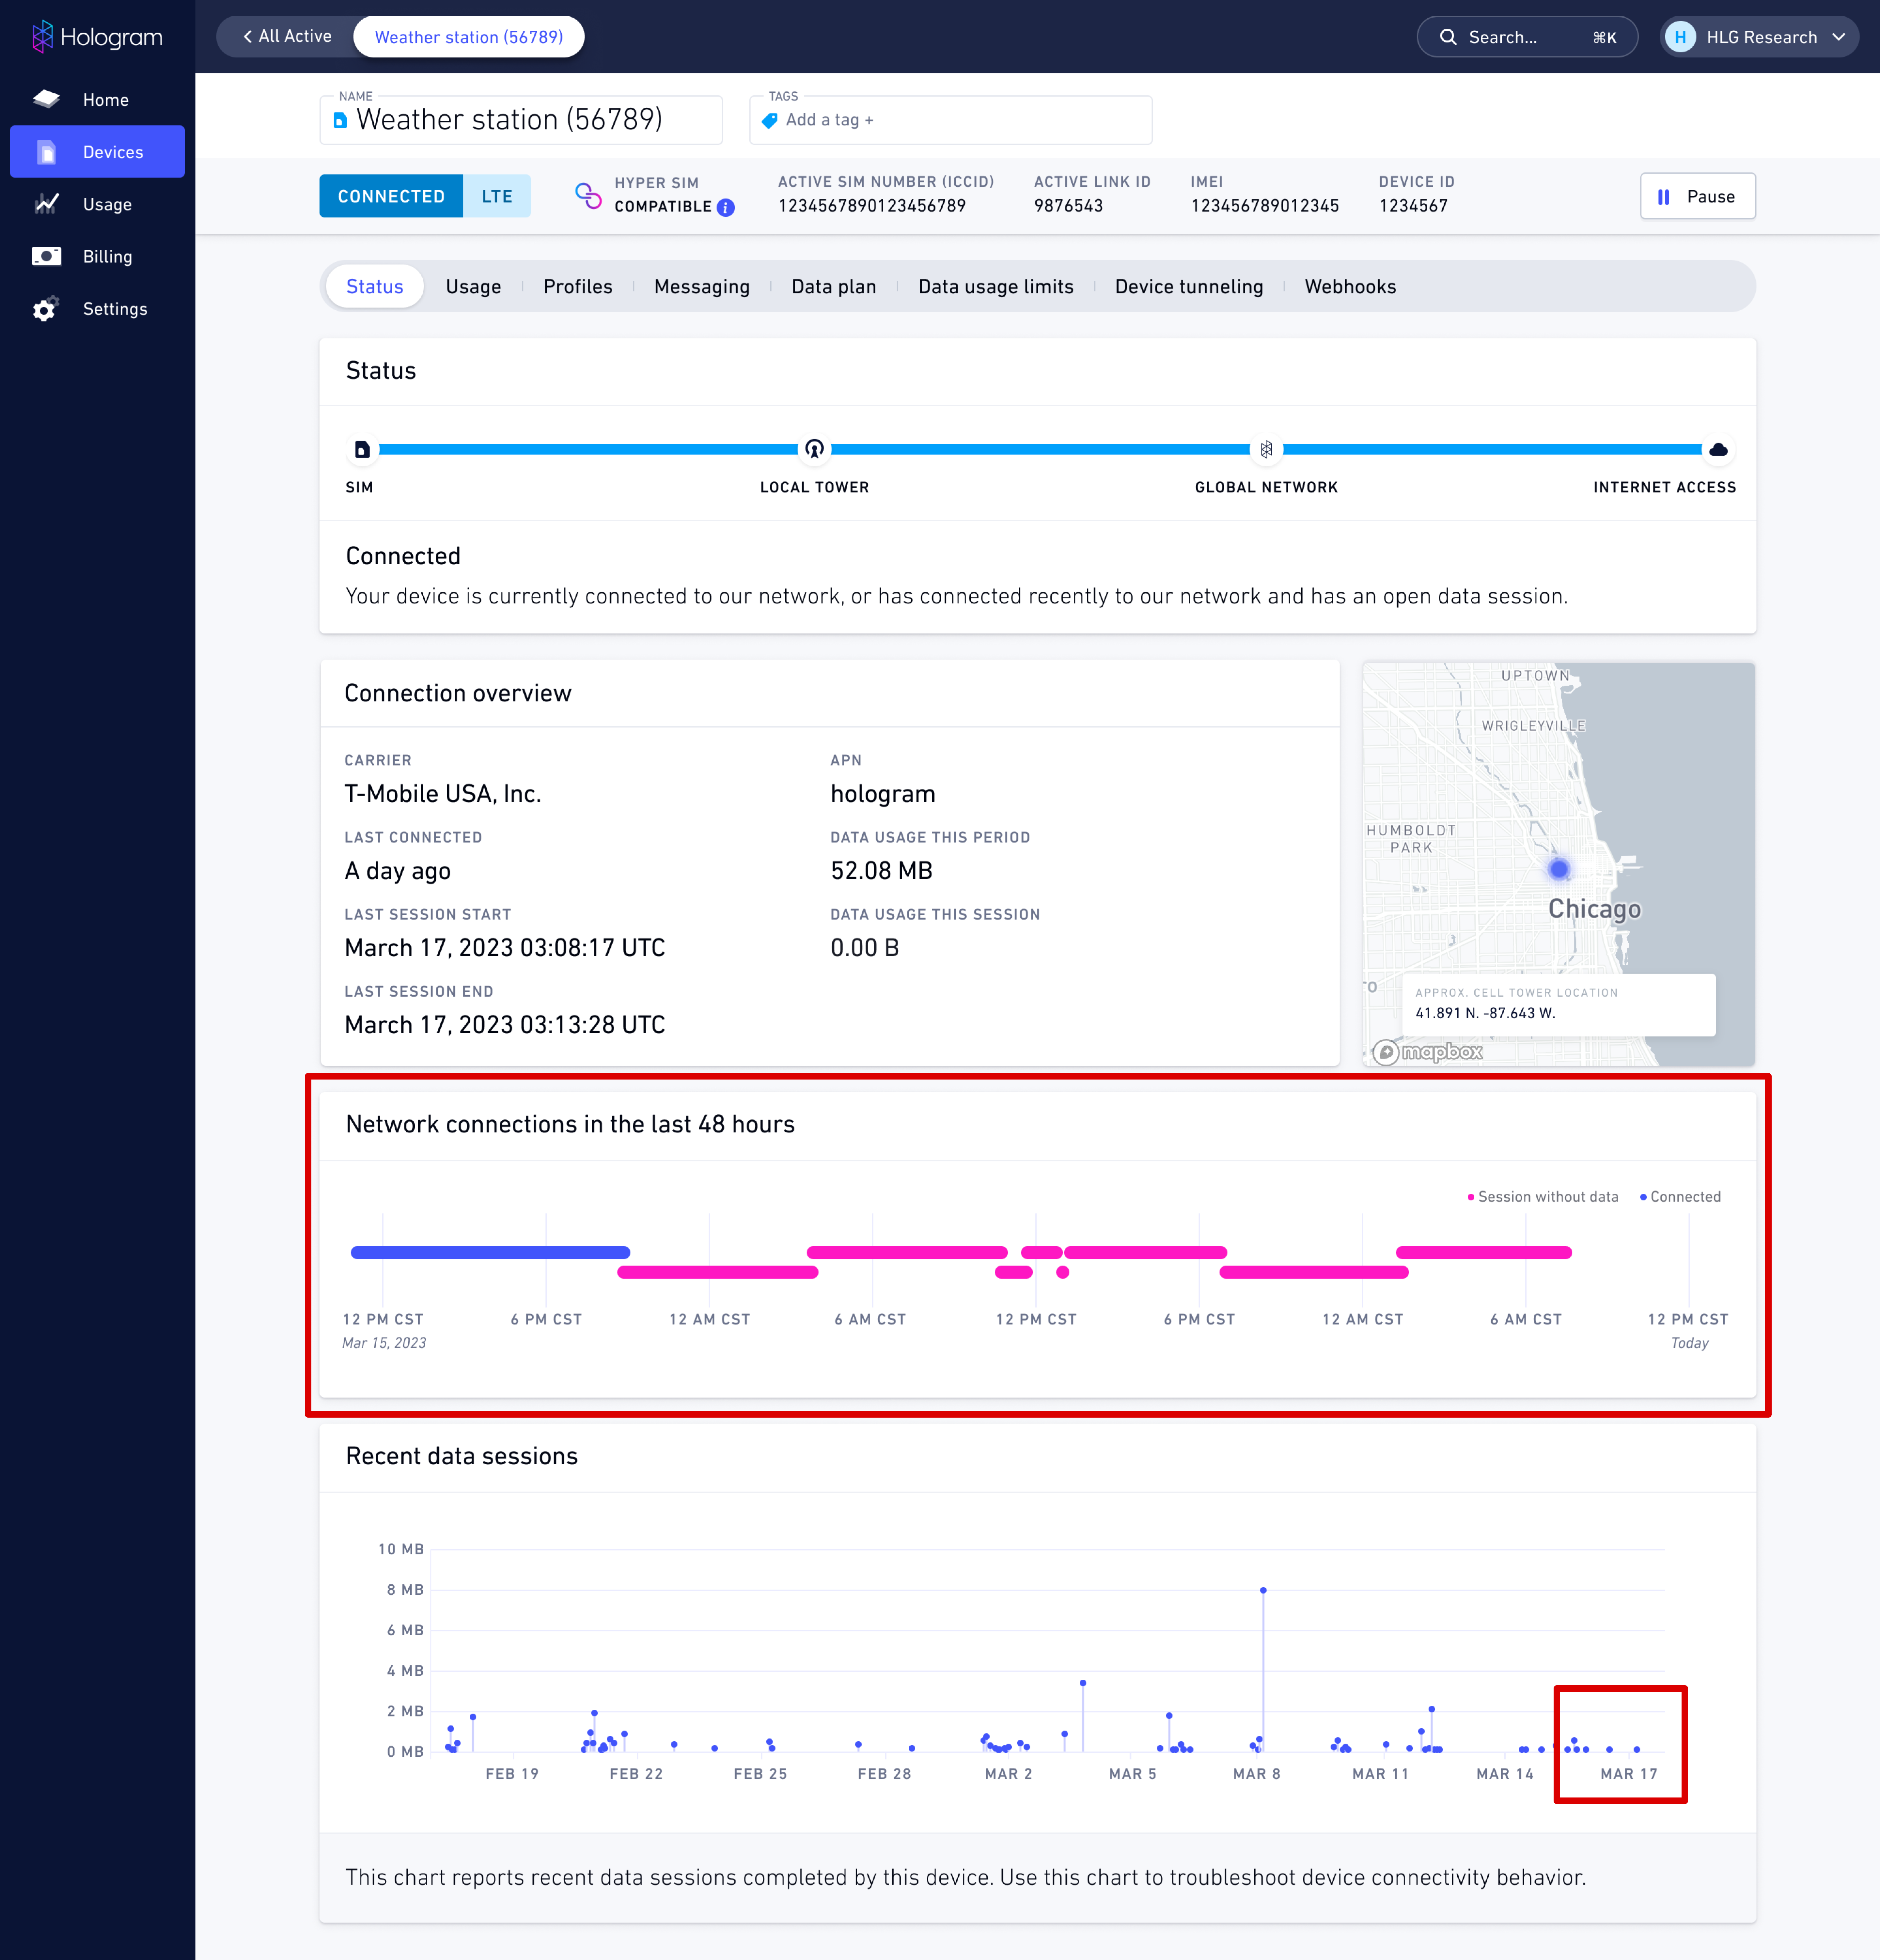The image size is (1880, 1960).
Task: Click the Device ID value 1234567
Action: coord(1413,206)
